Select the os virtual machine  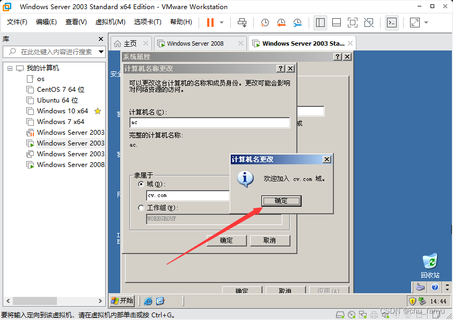tap(40, 79)
